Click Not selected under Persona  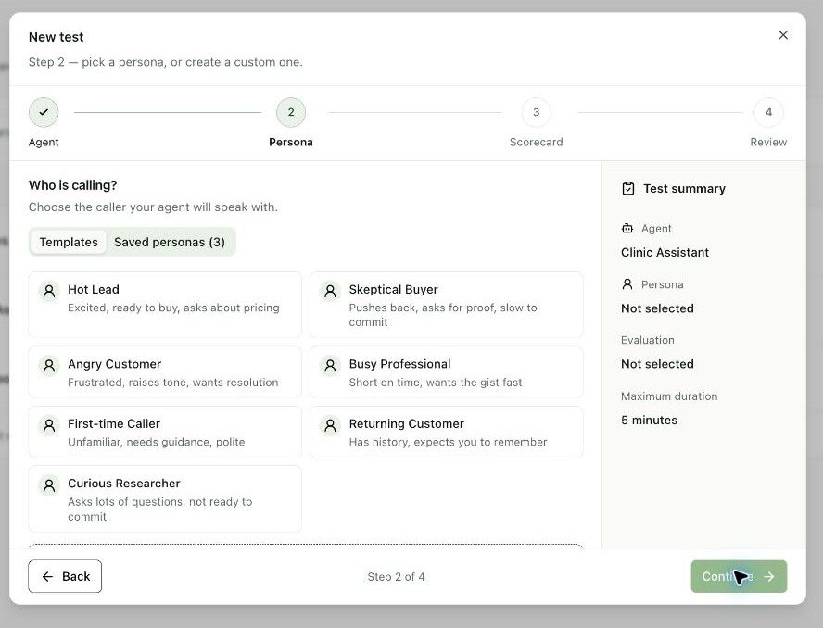(657, 308)
